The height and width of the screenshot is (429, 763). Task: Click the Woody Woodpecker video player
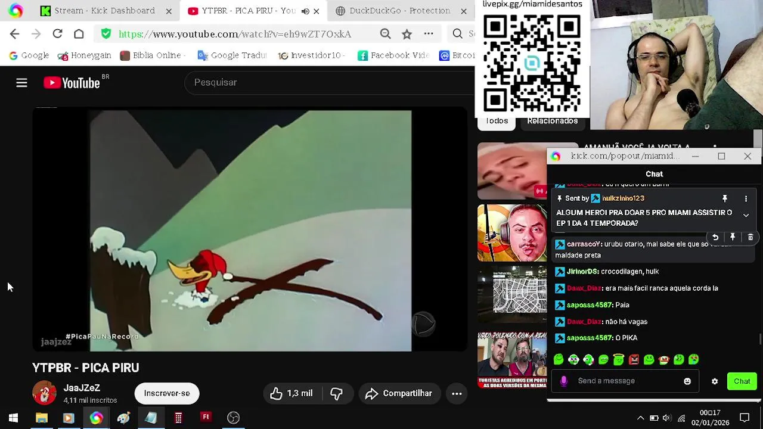[250, 231]
